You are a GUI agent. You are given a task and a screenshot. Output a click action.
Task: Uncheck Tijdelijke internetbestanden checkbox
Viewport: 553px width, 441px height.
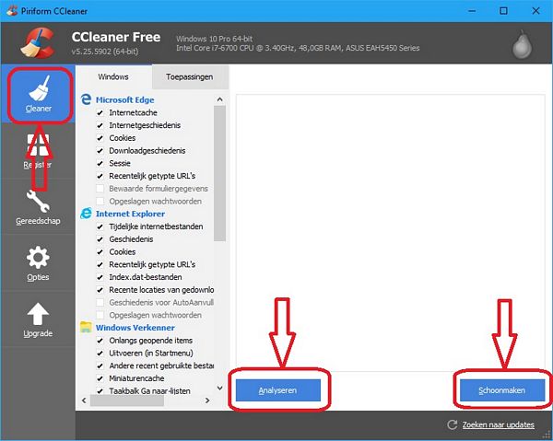[100, 226]
